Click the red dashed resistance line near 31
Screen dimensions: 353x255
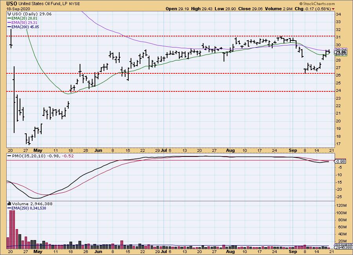pyautogui.click(x=171, y=36)
